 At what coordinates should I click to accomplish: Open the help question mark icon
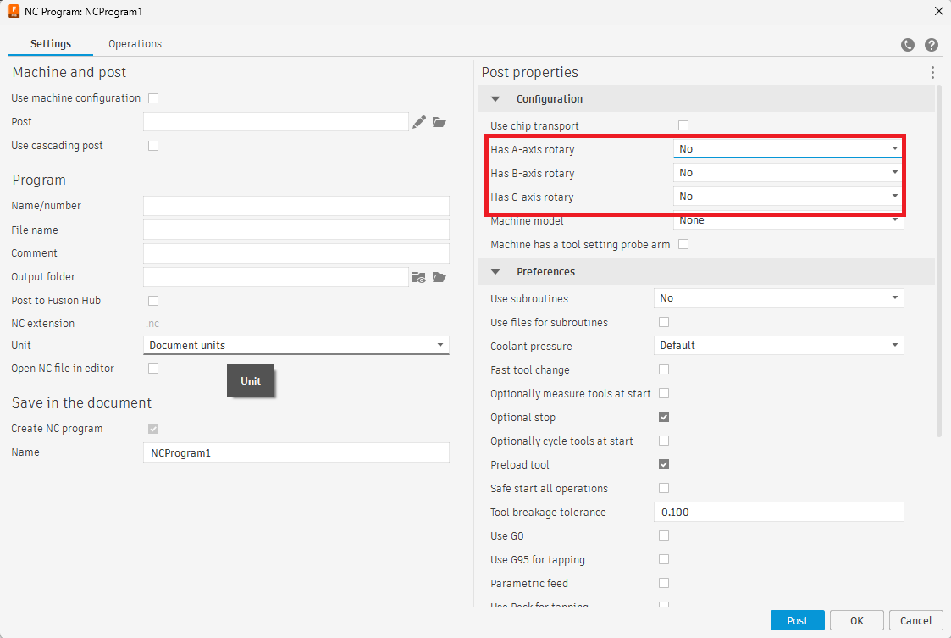click(931, 45)
